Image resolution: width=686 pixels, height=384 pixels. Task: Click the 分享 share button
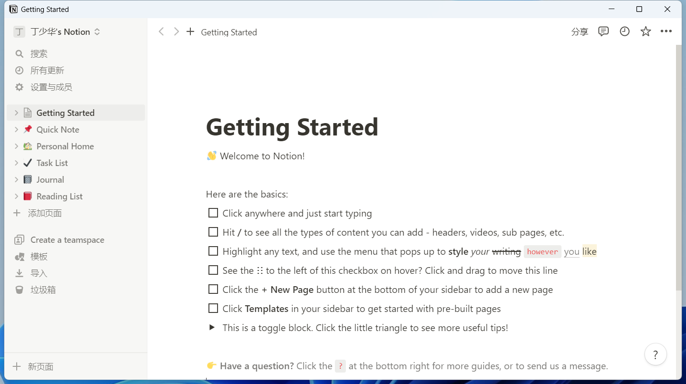click(x=580, y=32)
